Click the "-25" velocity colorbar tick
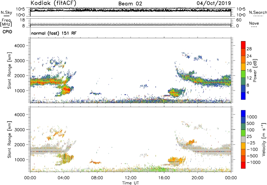This screenshot has width=267, height=185. tap(251, 143)
